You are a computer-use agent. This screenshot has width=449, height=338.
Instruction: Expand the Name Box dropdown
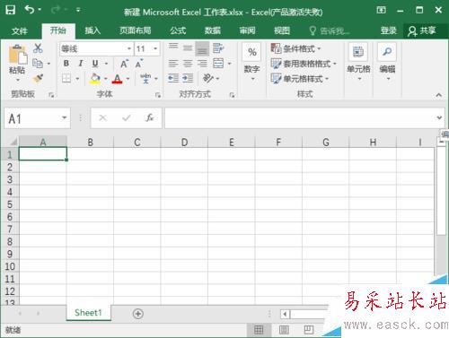[x=64, y=118]
